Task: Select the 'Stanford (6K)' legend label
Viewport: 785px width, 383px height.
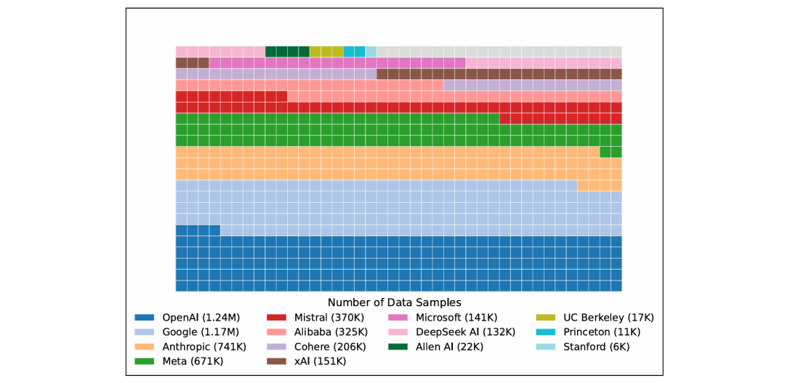Action: [x=597, y=346]
